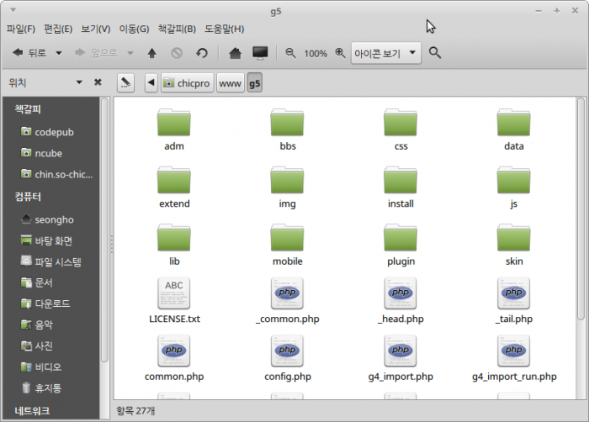Open the sidebar 위치 dropdown
The height and width of the screenshot is (422, 589).
[x=79, y=82]
